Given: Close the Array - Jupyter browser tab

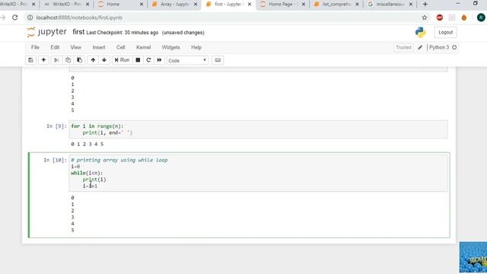Looking at the screenshot, I should pos(195,5).
